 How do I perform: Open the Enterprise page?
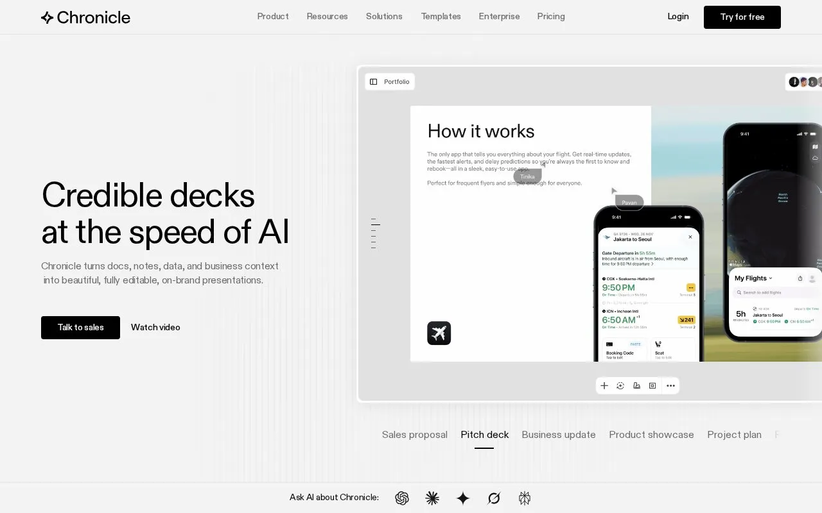pos(499,17)
